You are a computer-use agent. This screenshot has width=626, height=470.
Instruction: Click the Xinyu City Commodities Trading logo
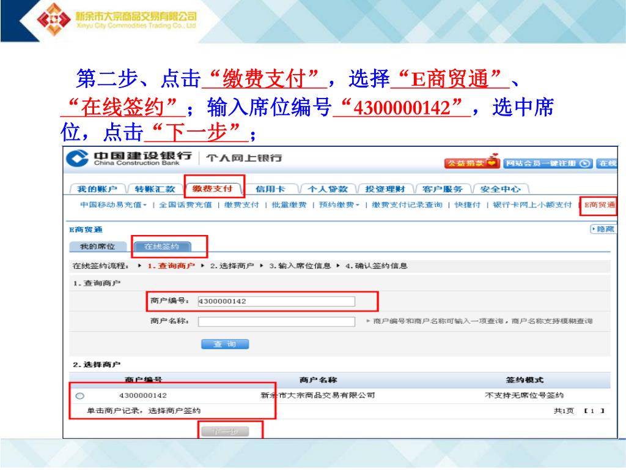click(117, 20)
